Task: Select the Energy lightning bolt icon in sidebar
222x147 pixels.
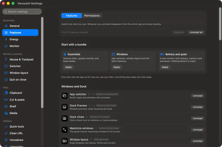Action: pos(6,39)
